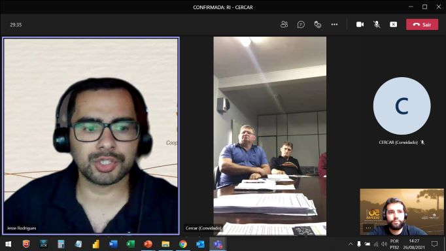Viewport: 446px width, 251px height.
Task: Open PowerPoint from the taskbar
Action: pyautogui.click(x=148, y=244)
